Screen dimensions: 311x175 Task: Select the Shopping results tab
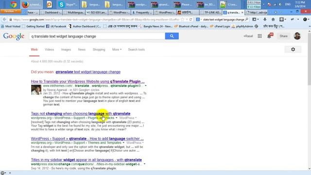point(99,50)
